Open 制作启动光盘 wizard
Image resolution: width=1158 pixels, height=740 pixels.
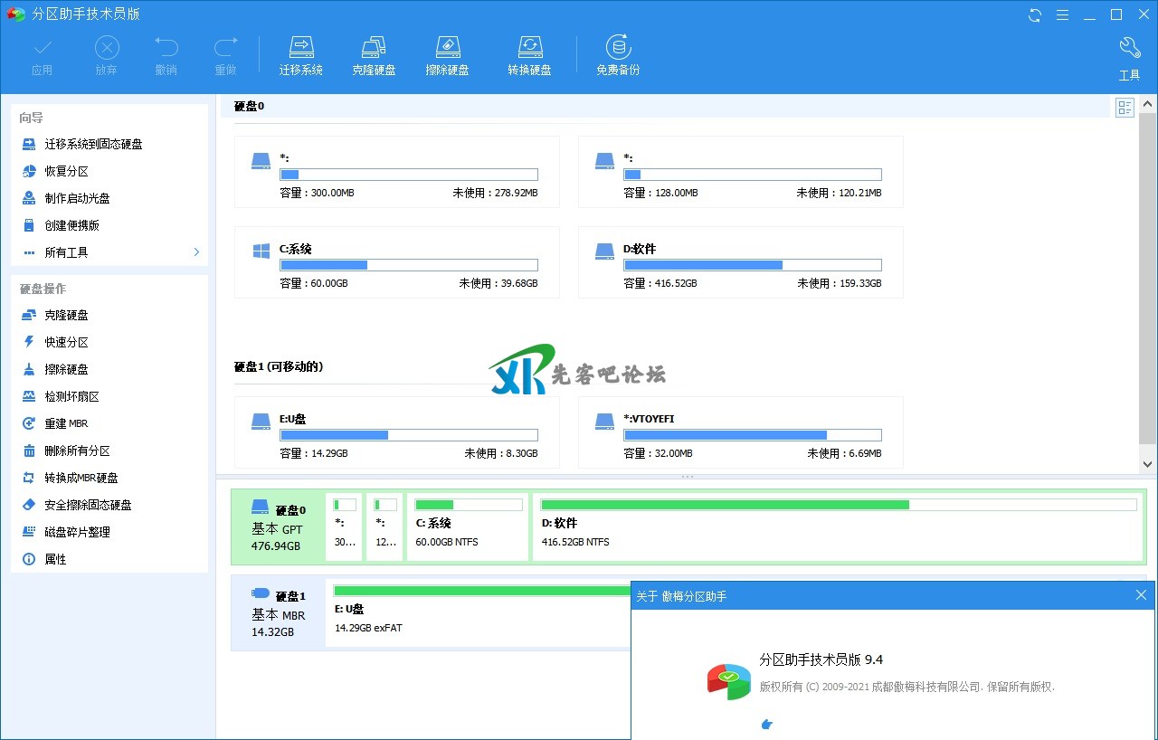tap(78, 198)
